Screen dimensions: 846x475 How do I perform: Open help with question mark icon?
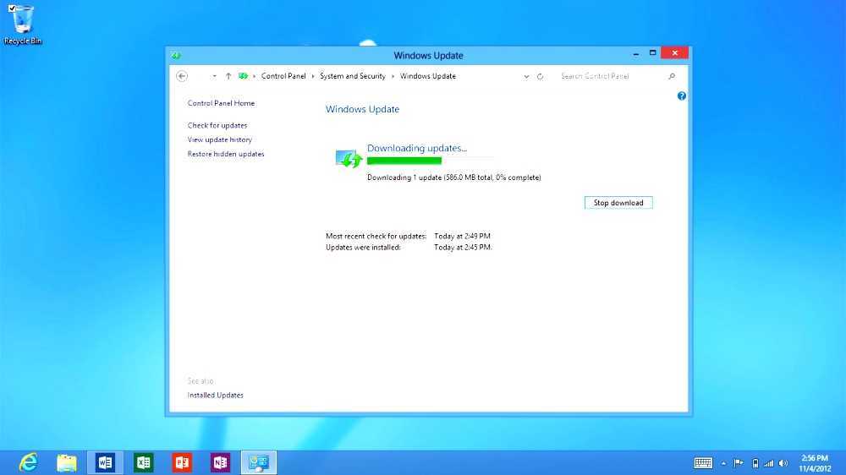pos(681,96)
